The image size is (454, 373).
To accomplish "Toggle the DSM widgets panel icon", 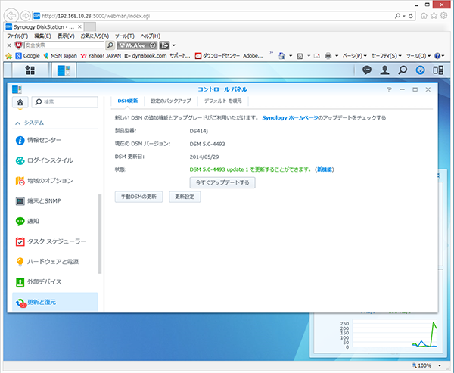I will [438, 70].
